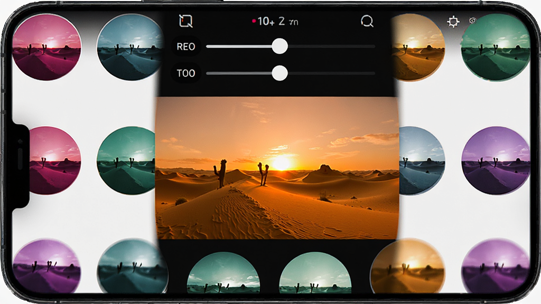Tap the main desert sunset photo
This screenshot has height=304, width=541.
pyautogui.click(x=277, y=168)
